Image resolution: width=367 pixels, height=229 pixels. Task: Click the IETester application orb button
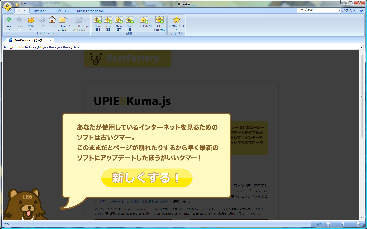8,7
